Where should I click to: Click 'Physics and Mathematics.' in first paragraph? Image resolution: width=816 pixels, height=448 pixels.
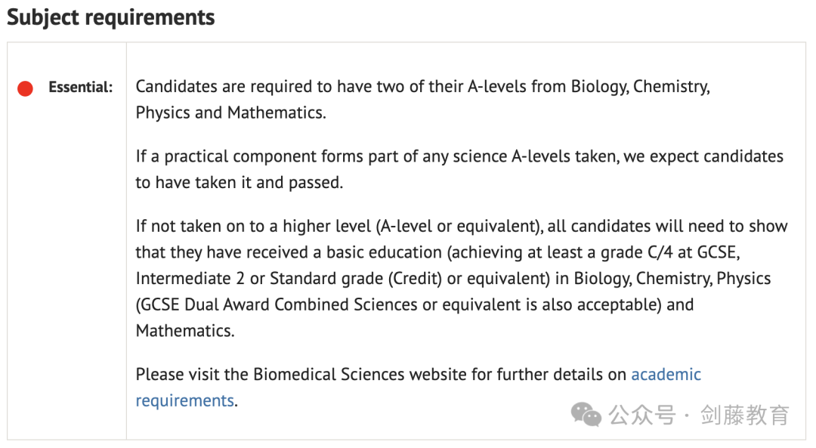(230, 113)
